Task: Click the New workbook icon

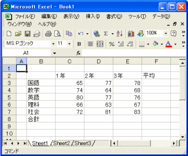Action: point(9,33)
